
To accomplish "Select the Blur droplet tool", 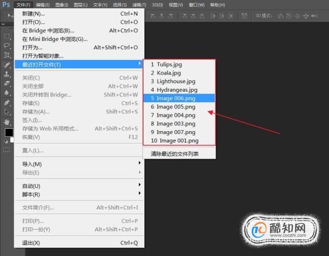I will 7,93.
